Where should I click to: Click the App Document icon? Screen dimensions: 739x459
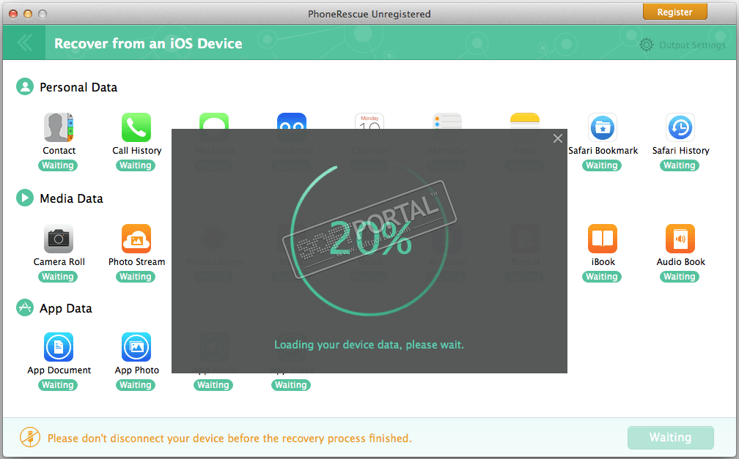pos(59,347)
